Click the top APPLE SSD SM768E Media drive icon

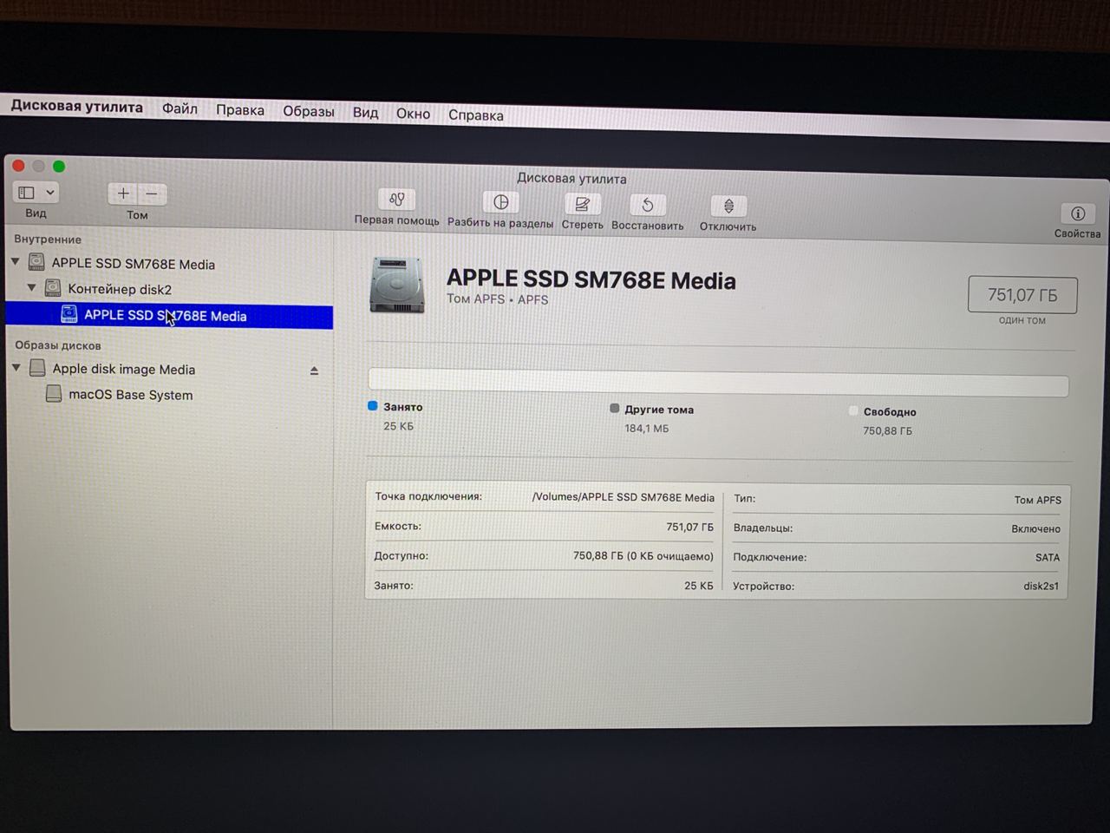point(36,261)
